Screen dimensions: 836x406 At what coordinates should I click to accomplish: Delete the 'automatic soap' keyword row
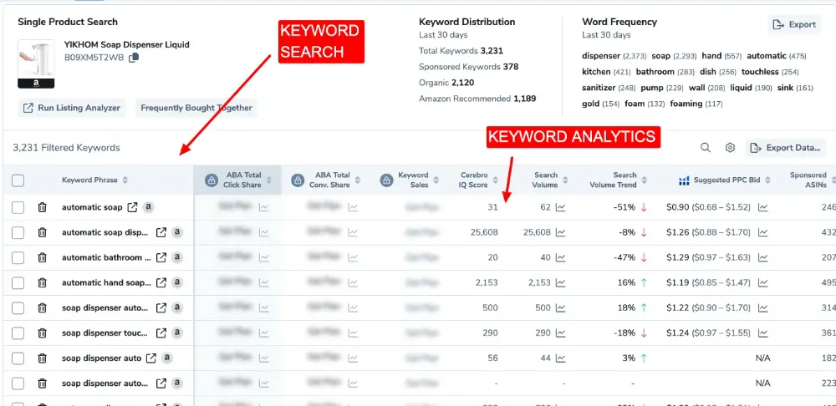[x=42, y=207]
